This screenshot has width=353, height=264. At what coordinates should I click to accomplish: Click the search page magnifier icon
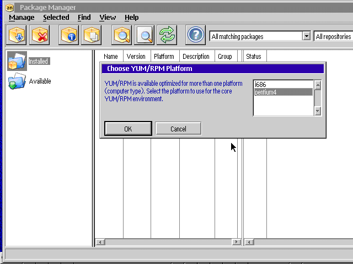(x=145, y=35)
